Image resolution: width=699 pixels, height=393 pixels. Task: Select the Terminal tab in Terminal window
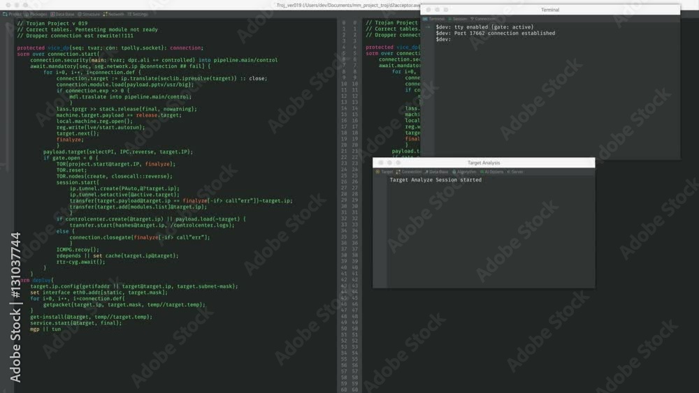click(434, 19)
